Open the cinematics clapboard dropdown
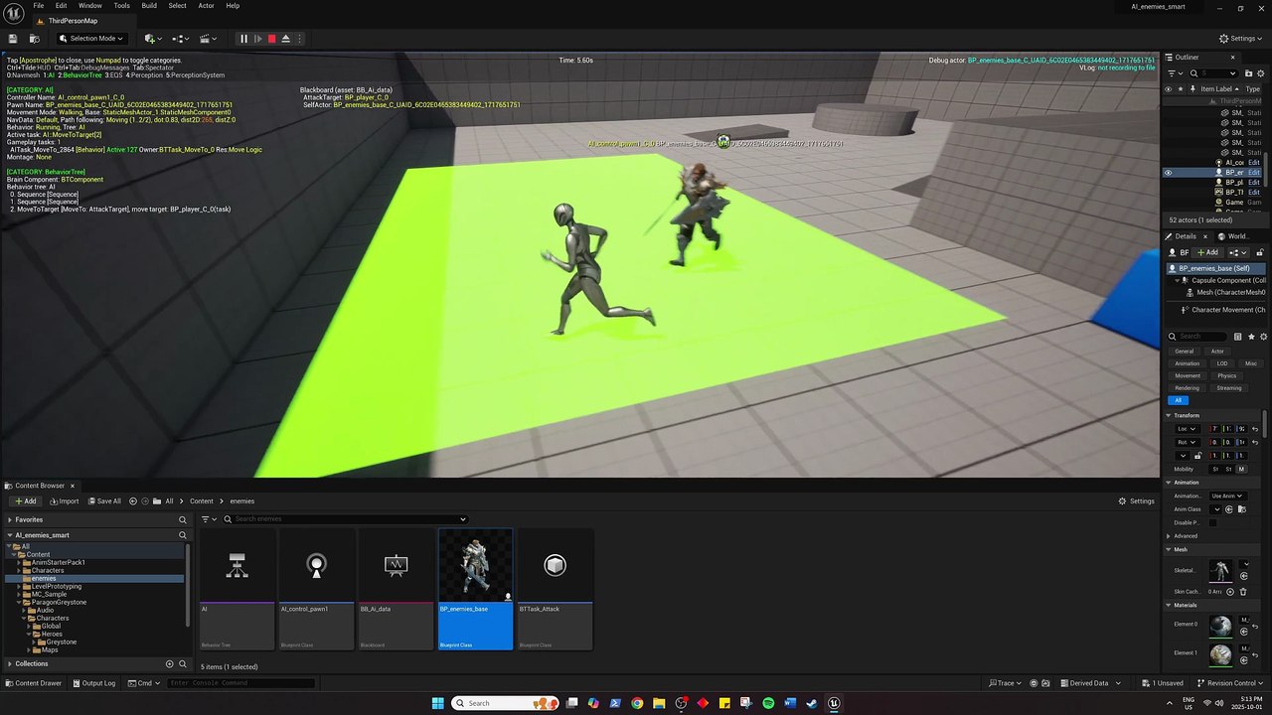Screen dimensions: 1272x715 point(209,39)
